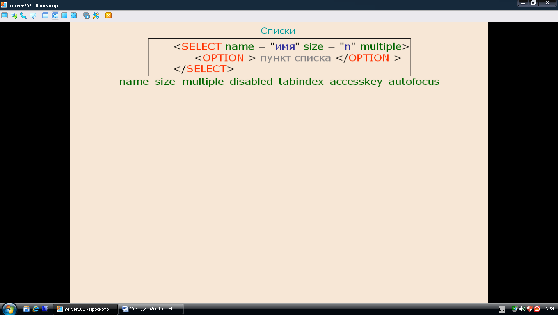
Task: Click the blue "имя" value in code
Action: pos(285,47)
